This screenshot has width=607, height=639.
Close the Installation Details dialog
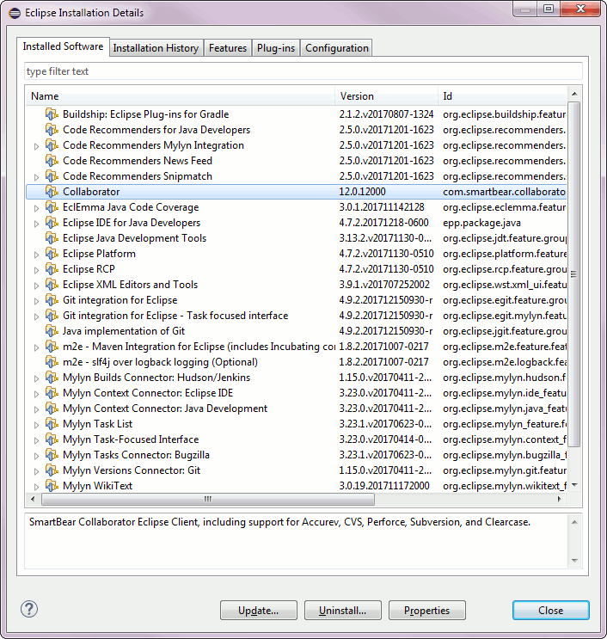[x=551, y=610]
